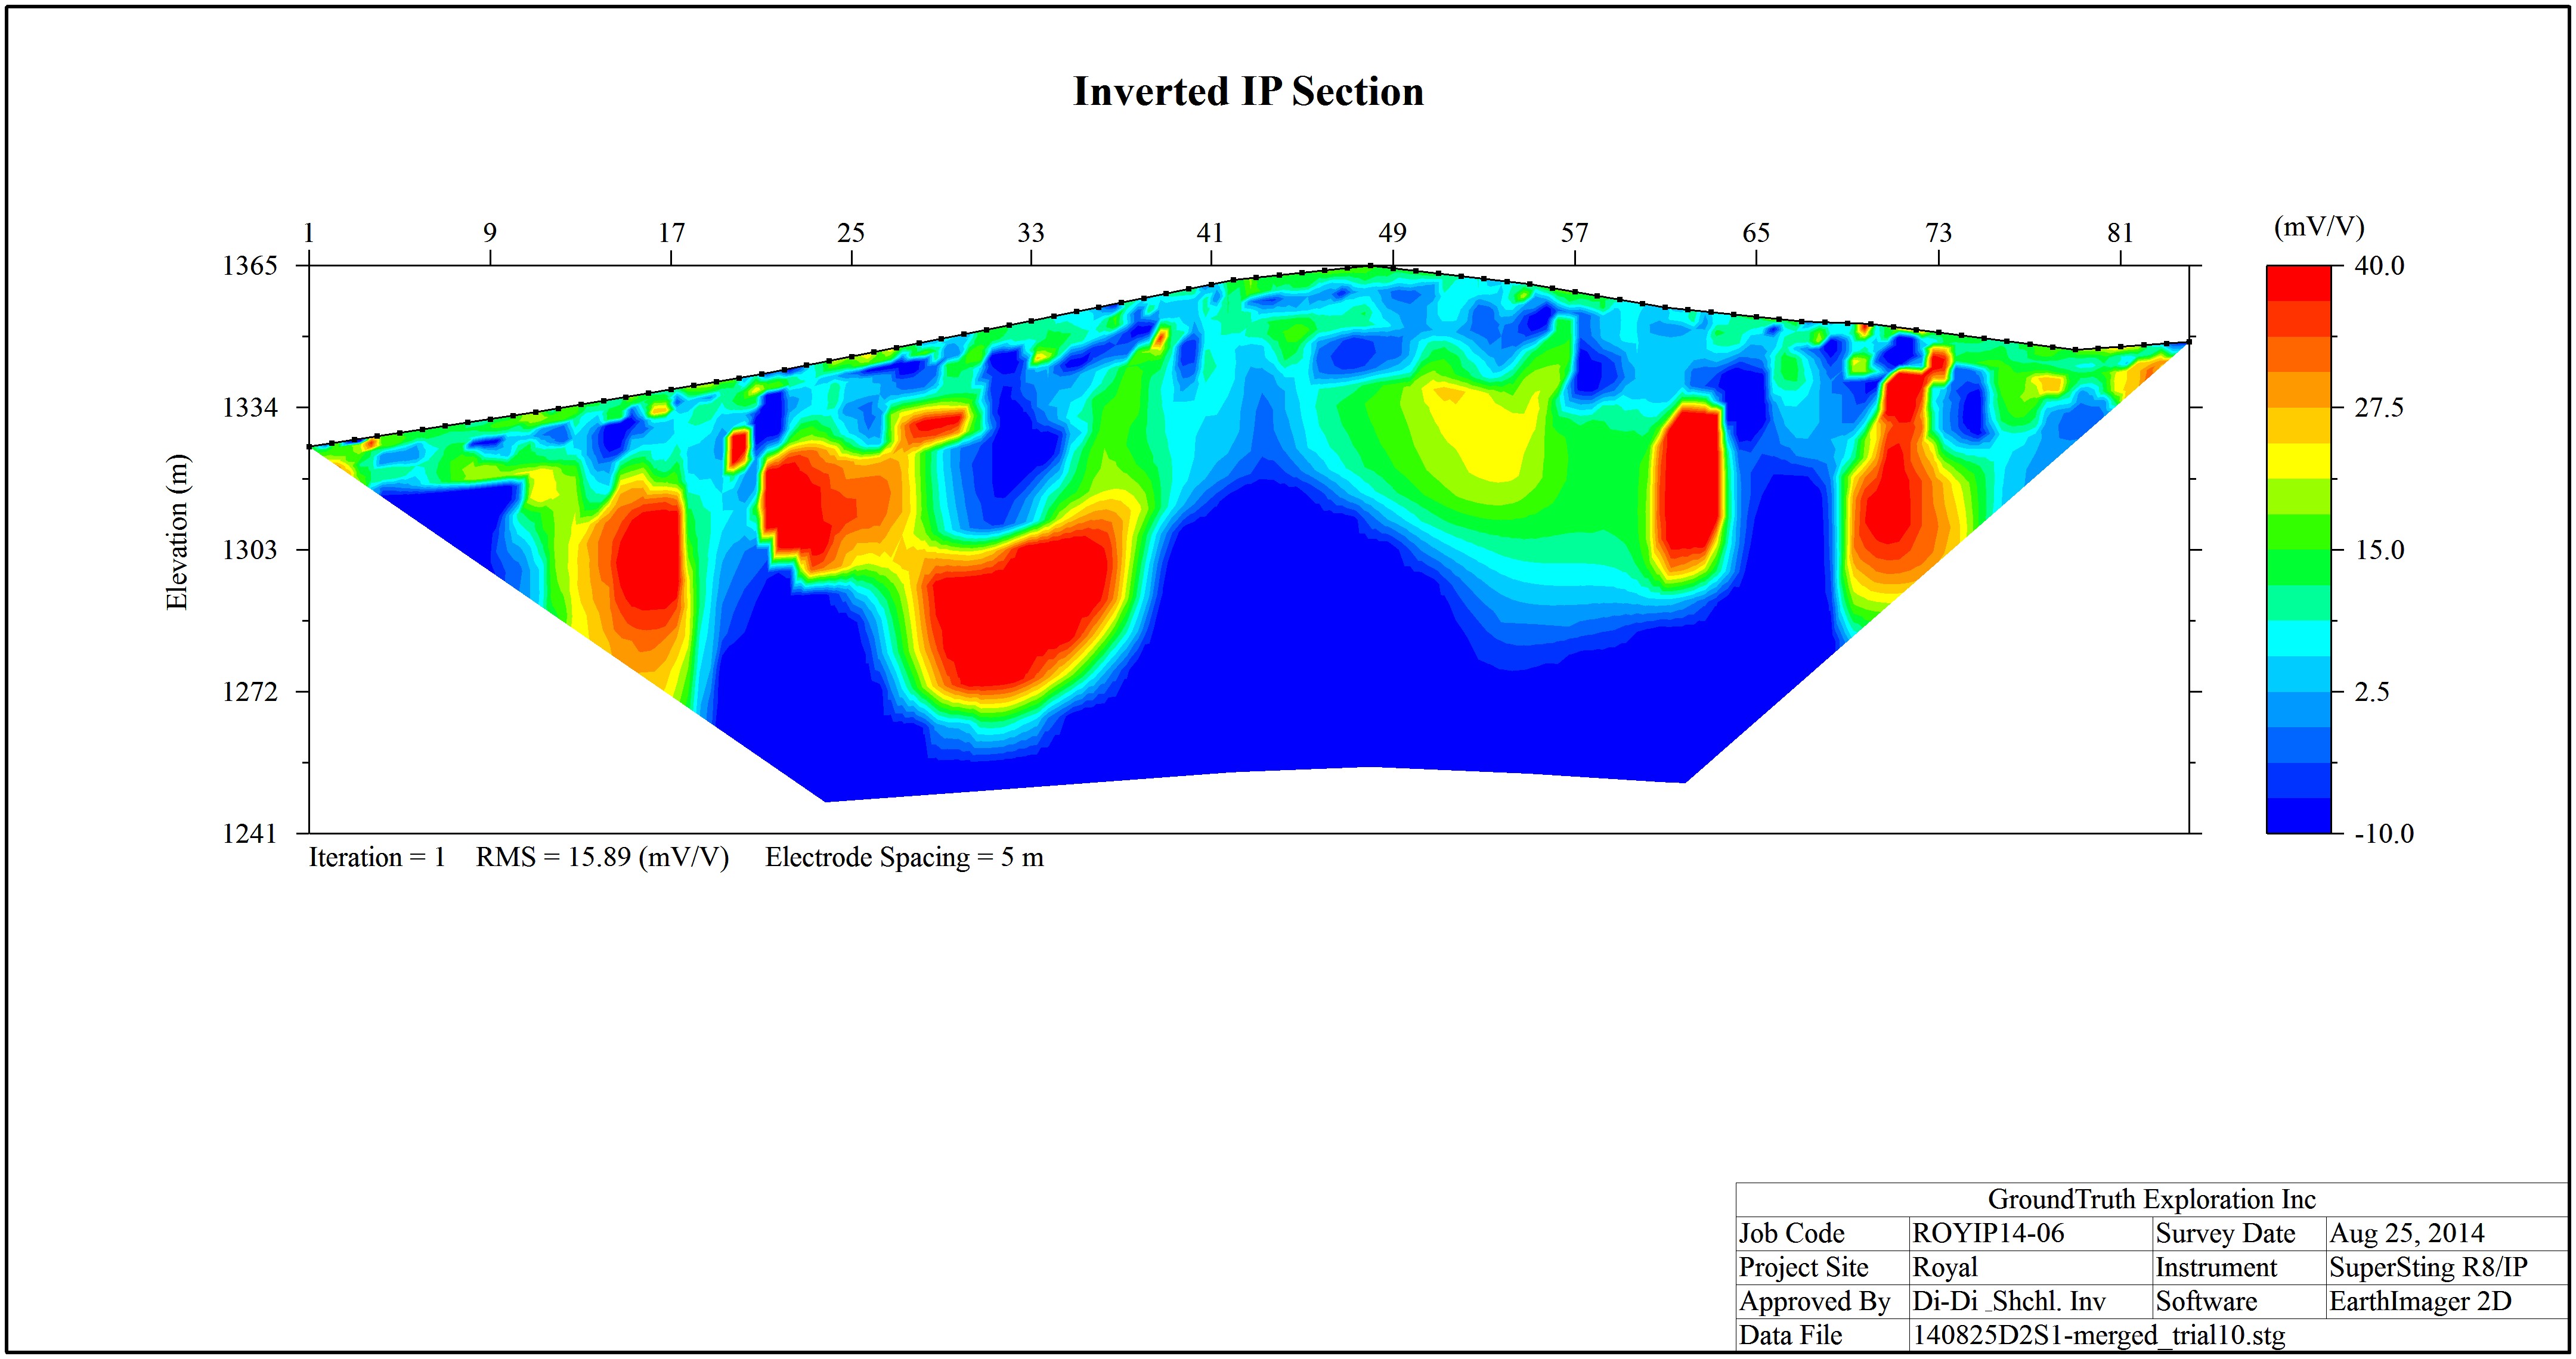
Task: Click the SuperSting R8/IP instrument cell
Action: (2428, 1267)
